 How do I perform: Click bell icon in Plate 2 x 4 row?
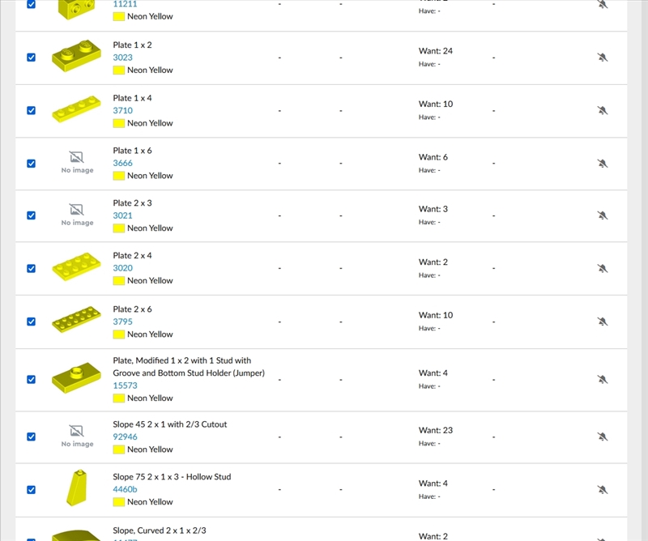click(602, 268)
